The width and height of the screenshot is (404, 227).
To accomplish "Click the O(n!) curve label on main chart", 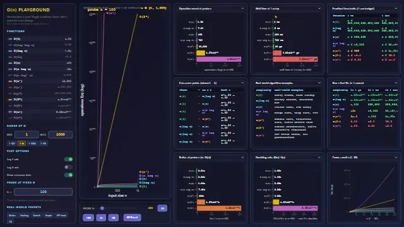I will tap(111, 13).
